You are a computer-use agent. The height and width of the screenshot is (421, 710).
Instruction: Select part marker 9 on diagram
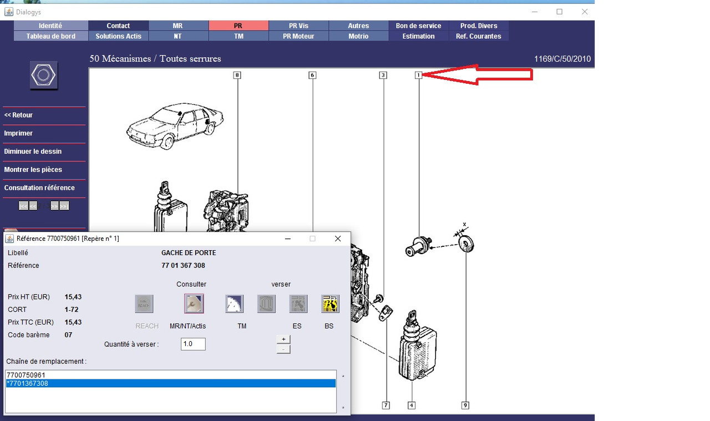[x=465, y=405]
